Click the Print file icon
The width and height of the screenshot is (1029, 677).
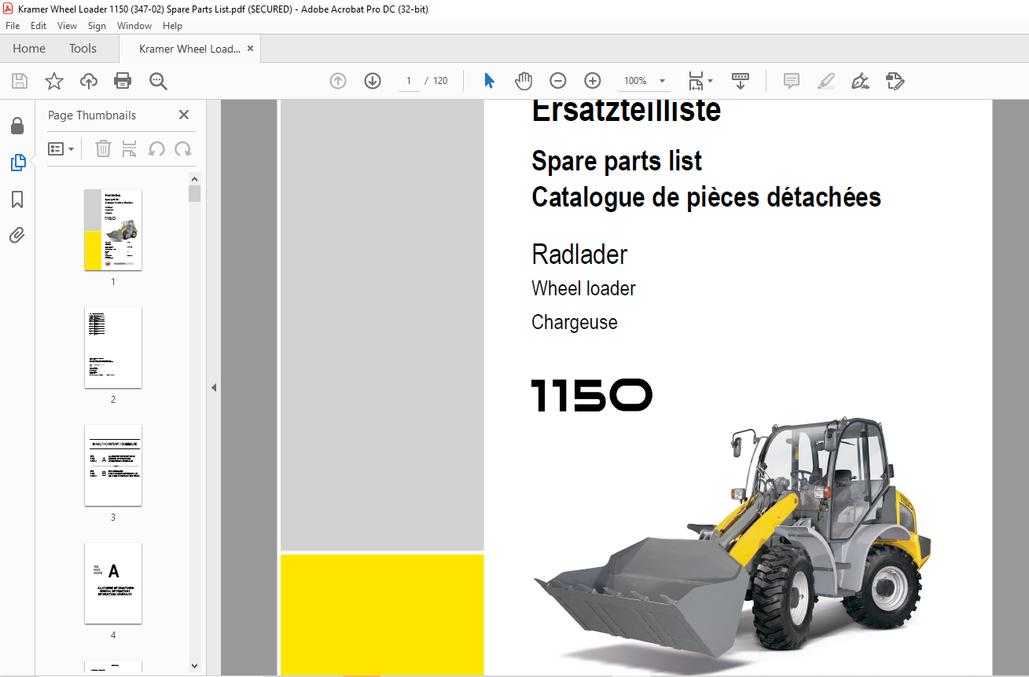point(123,81)
